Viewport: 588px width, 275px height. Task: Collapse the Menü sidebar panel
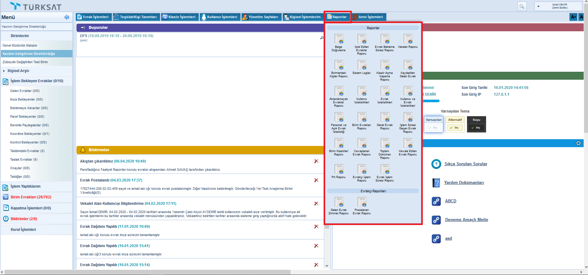coord(67,17)
